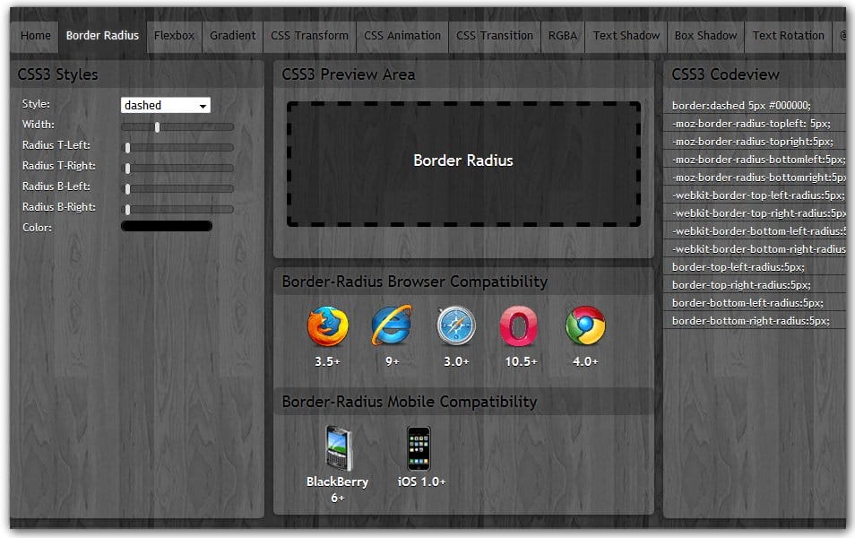Adjust the Width slider handle
Image resolution: width=855 pixels, height=538 pixels.
(158, 127)
